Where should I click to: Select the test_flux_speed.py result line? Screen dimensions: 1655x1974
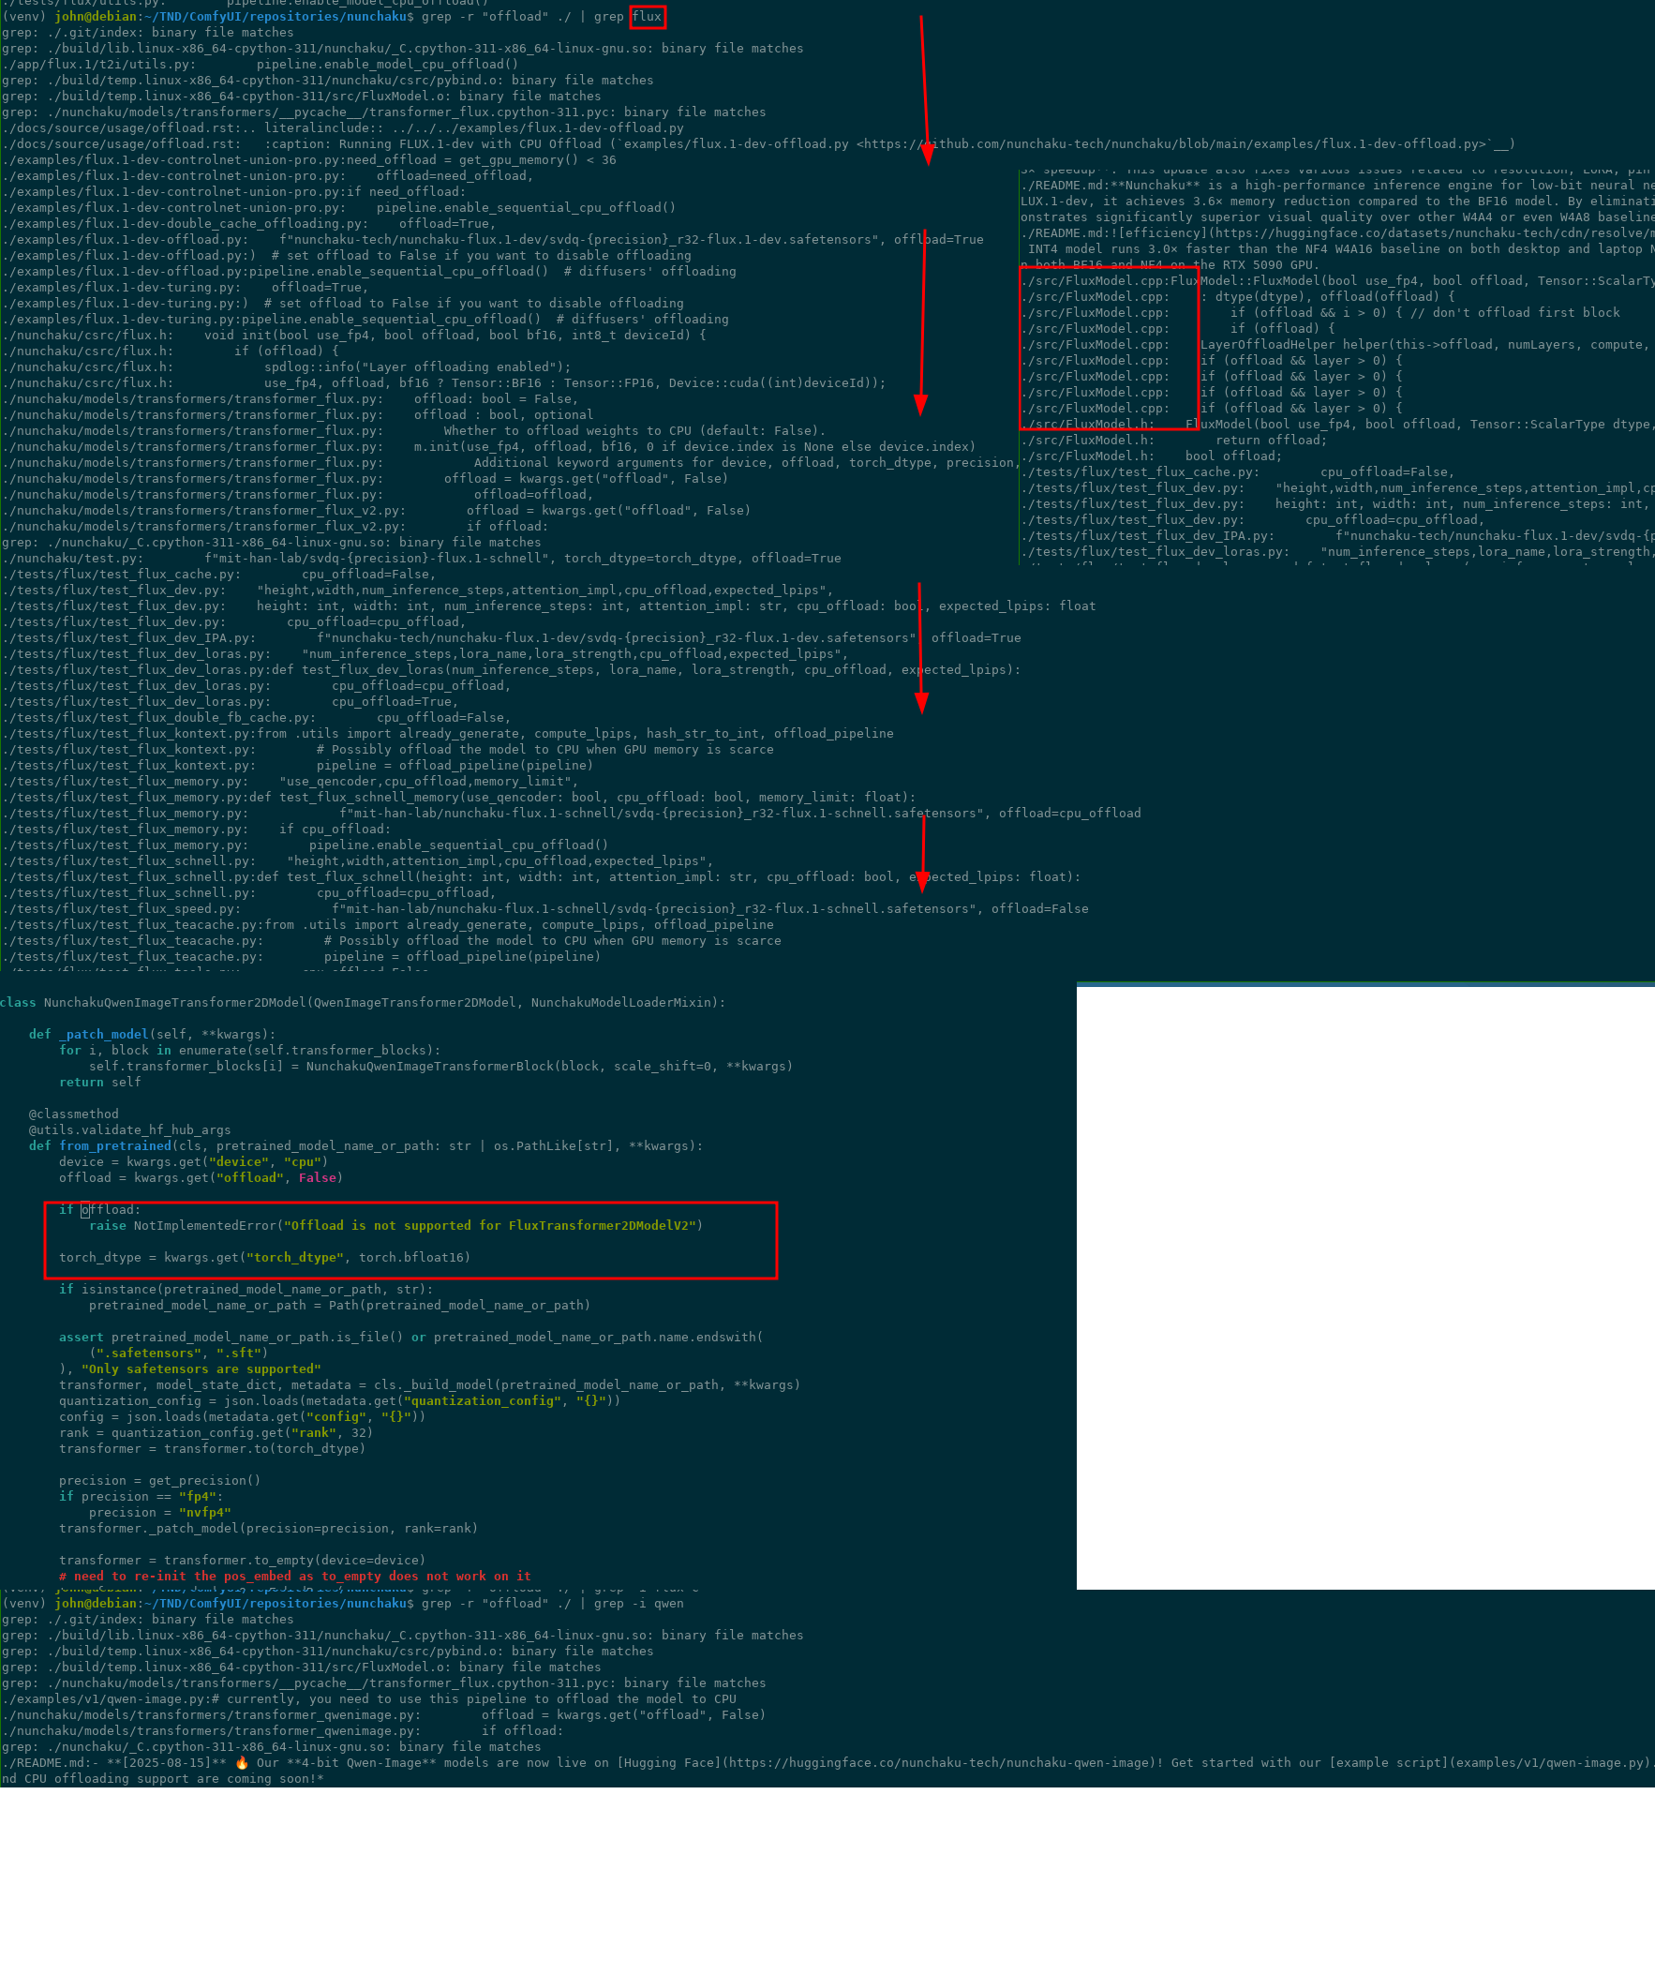(x=545, y=910)
